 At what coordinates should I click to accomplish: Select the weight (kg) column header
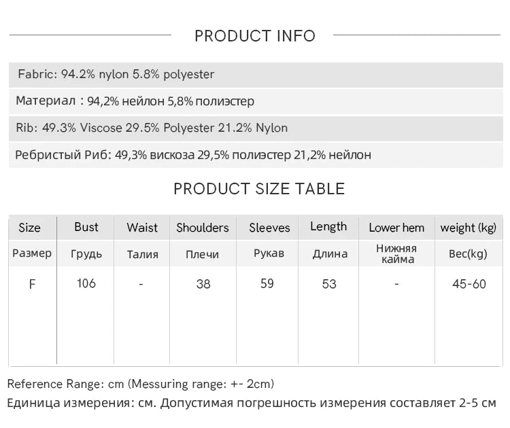coord(468,228)
